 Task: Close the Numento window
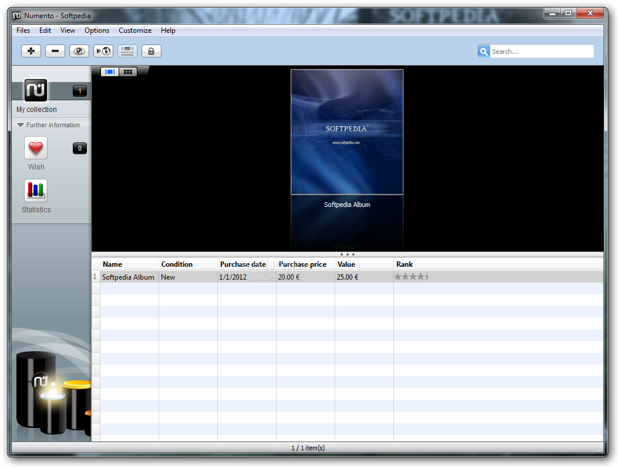click(x=590, y=13)
